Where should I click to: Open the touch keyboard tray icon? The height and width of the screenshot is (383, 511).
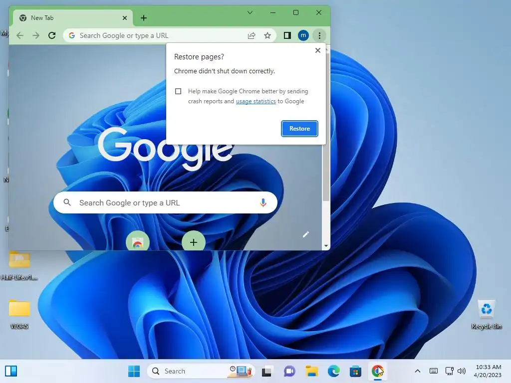(434, 371)
